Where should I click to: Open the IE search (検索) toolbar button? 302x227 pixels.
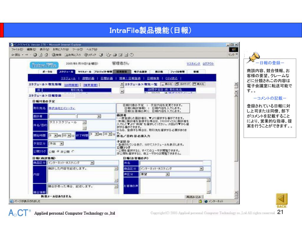click(x=57, y=55)
